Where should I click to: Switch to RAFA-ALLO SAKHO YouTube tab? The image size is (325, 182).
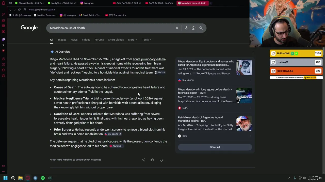126,3
